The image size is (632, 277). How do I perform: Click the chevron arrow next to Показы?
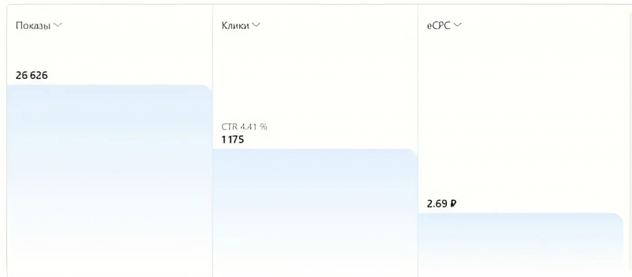click(x=59, y=25)
